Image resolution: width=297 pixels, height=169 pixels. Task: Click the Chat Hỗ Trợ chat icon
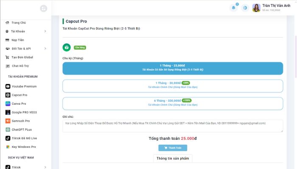pos(8,66)
